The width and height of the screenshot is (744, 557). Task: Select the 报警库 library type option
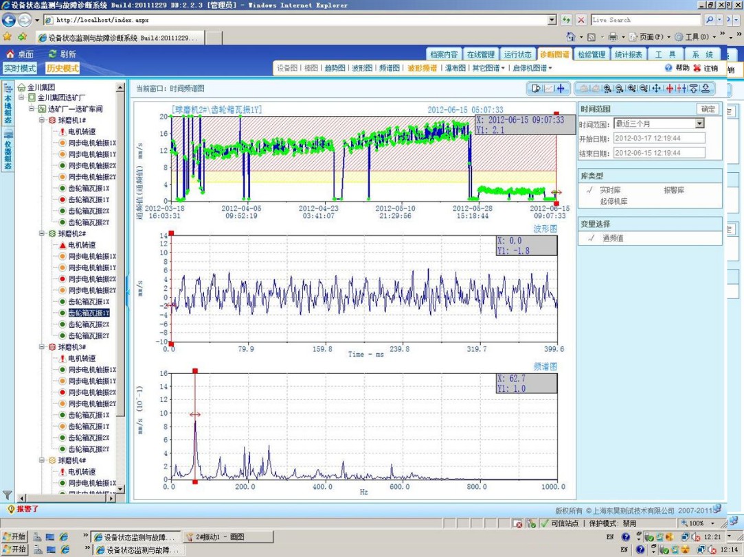coord(673,190)
